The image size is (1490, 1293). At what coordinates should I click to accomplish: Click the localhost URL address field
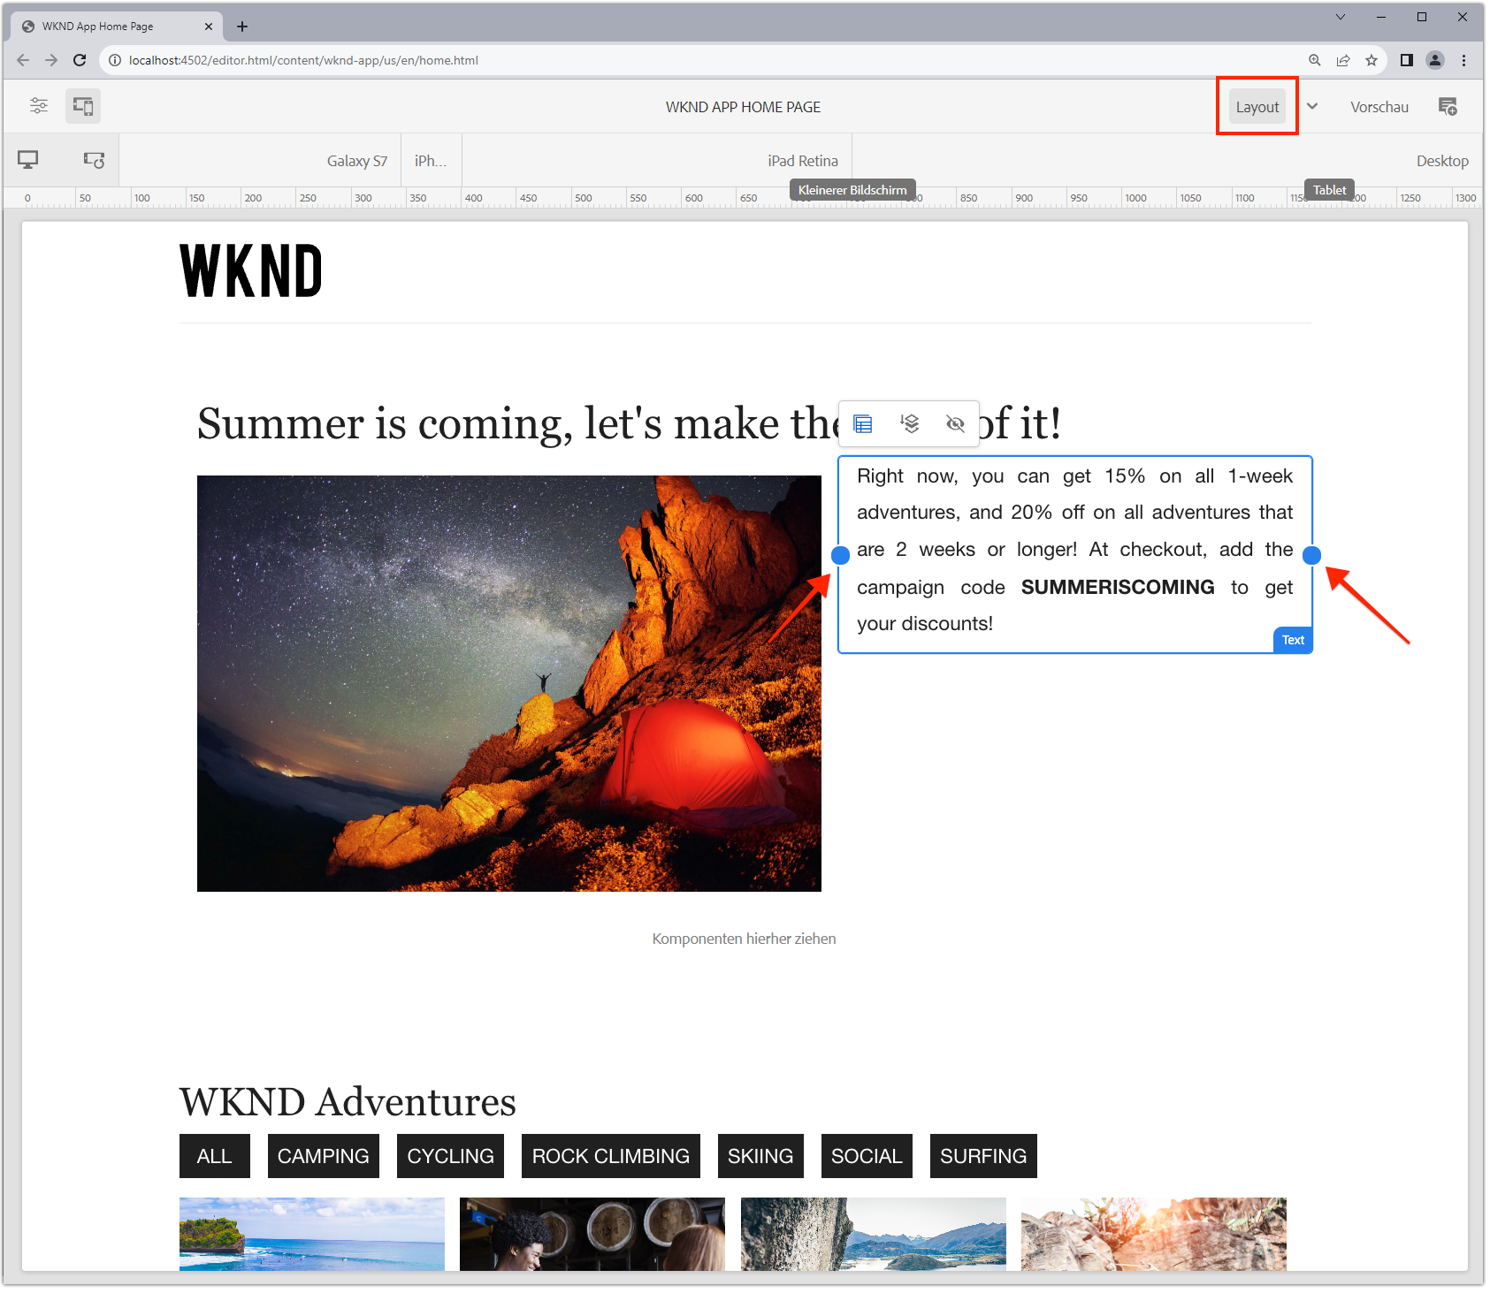pos(303,60)
